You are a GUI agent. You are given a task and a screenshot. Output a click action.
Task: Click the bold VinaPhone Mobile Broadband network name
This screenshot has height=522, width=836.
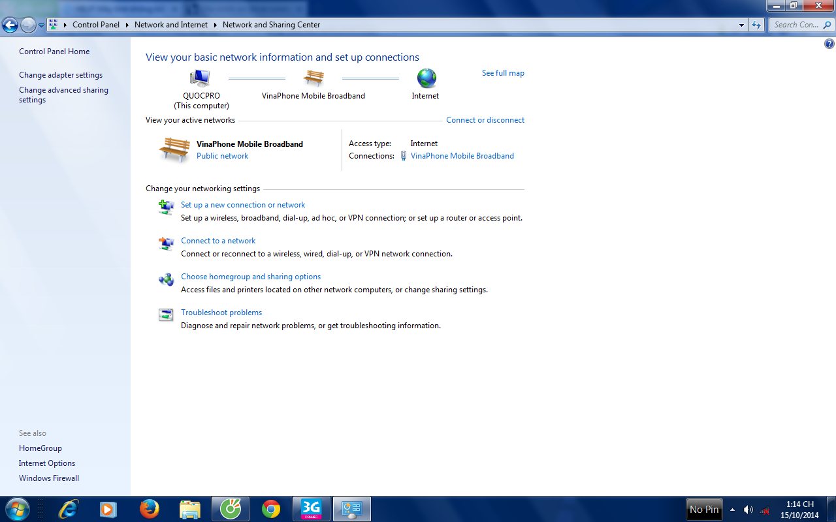(249, 144)
